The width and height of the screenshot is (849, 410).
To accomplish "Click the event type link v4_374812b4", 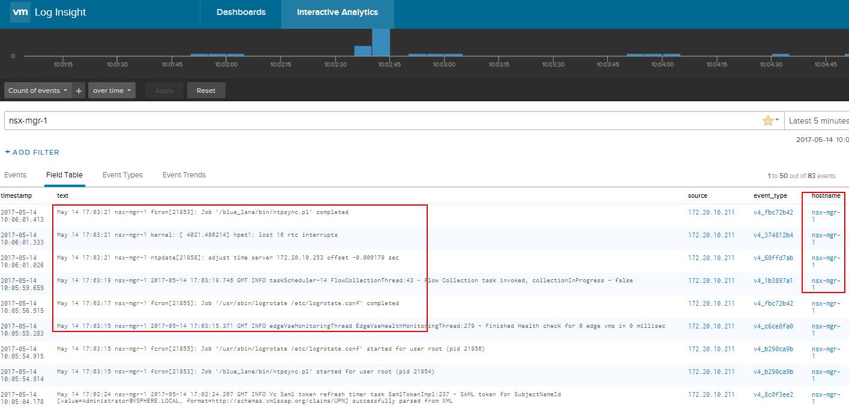I will pos(773,235).
